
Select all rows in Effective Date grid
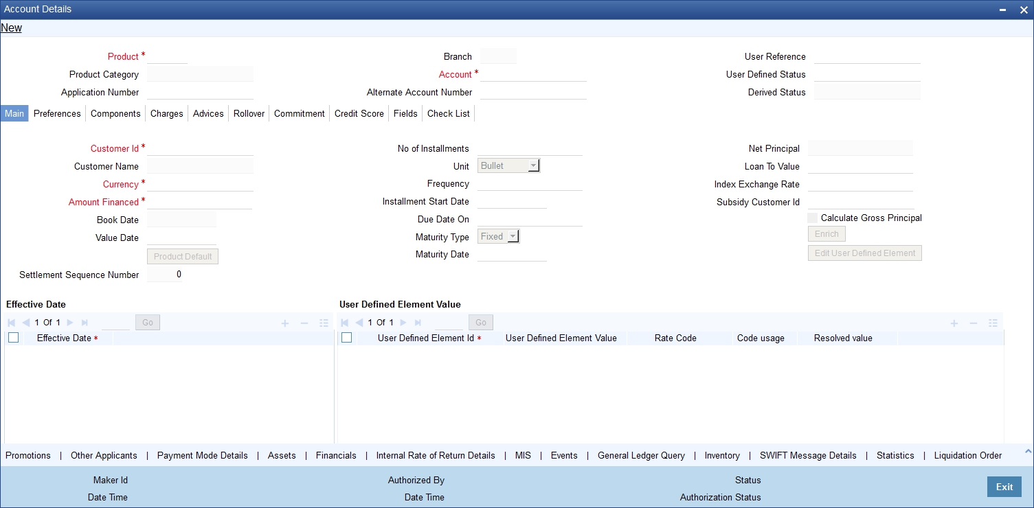click(x=13, y=338)
